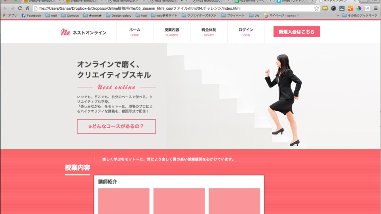
Task: Open the 料金体制 MONEY nav item
Action: [209, 32]
